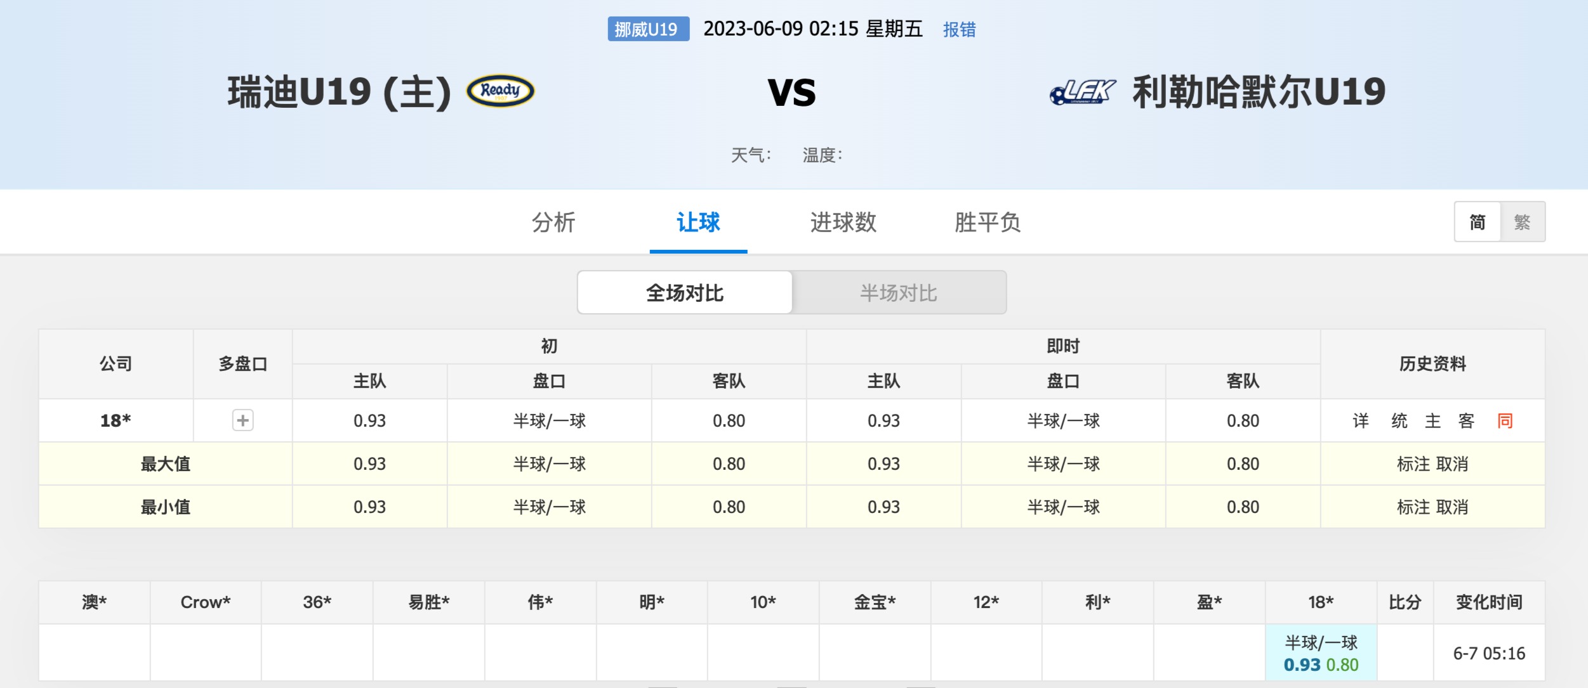
Task: Select 全场对比 full-time comparison
Action: [685, 293]
